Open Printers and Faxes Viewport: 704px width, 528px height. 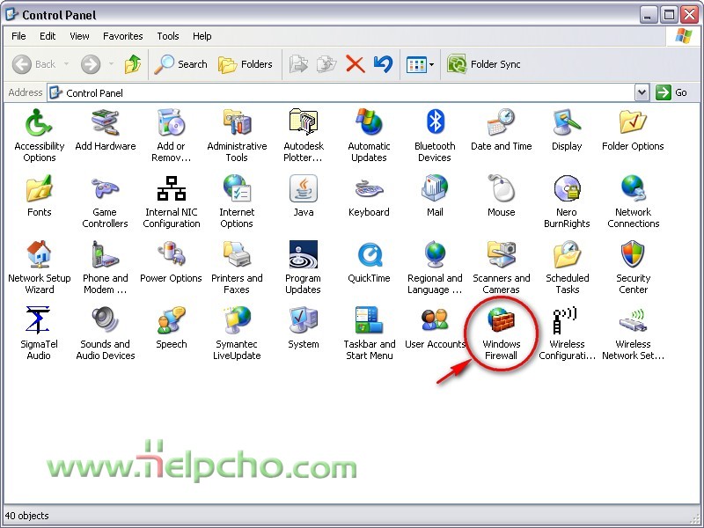(x=237, y=268)
